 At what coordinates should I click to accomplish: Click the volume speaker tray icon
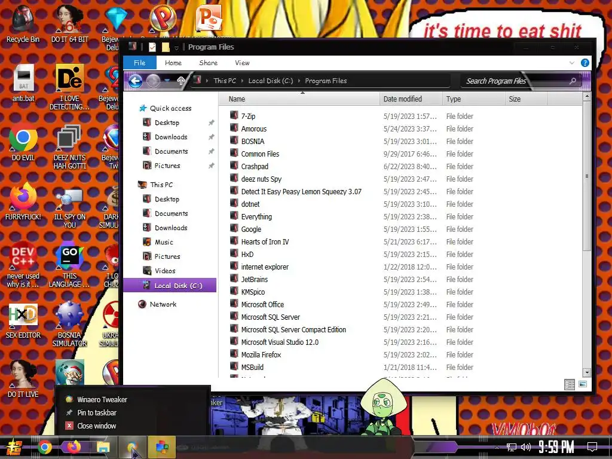(x=526, y=447)
